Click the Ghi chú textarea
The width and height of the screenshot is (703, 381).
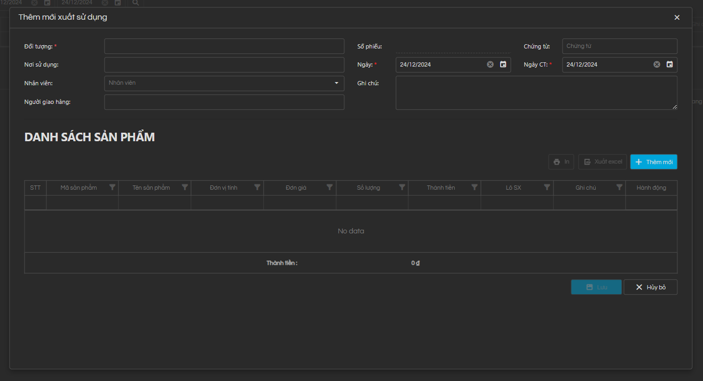[536, 93]
